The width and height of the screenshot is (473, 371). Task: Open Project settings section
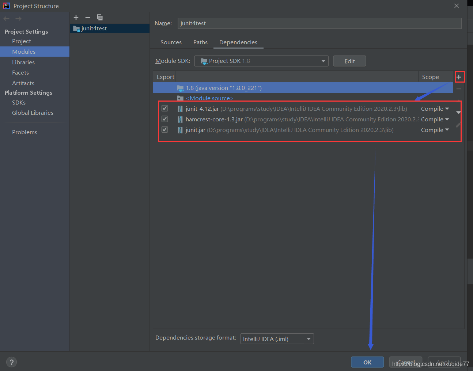pyautogui.click(x=22, y=41)
